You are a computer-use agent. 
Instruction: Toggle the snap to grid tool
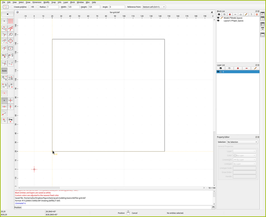pyautogui.click(x=11, y=21)
